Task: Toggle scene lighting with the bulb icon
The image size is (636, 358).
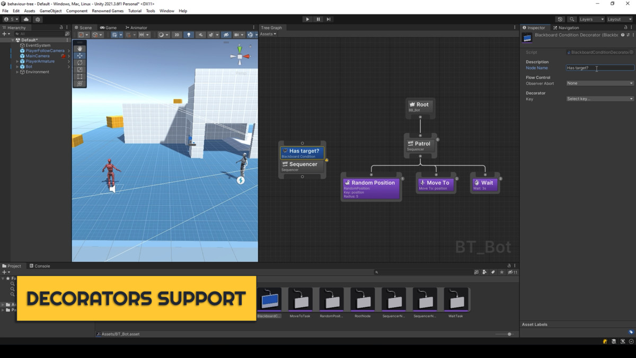Action: [x=190, y=34]
